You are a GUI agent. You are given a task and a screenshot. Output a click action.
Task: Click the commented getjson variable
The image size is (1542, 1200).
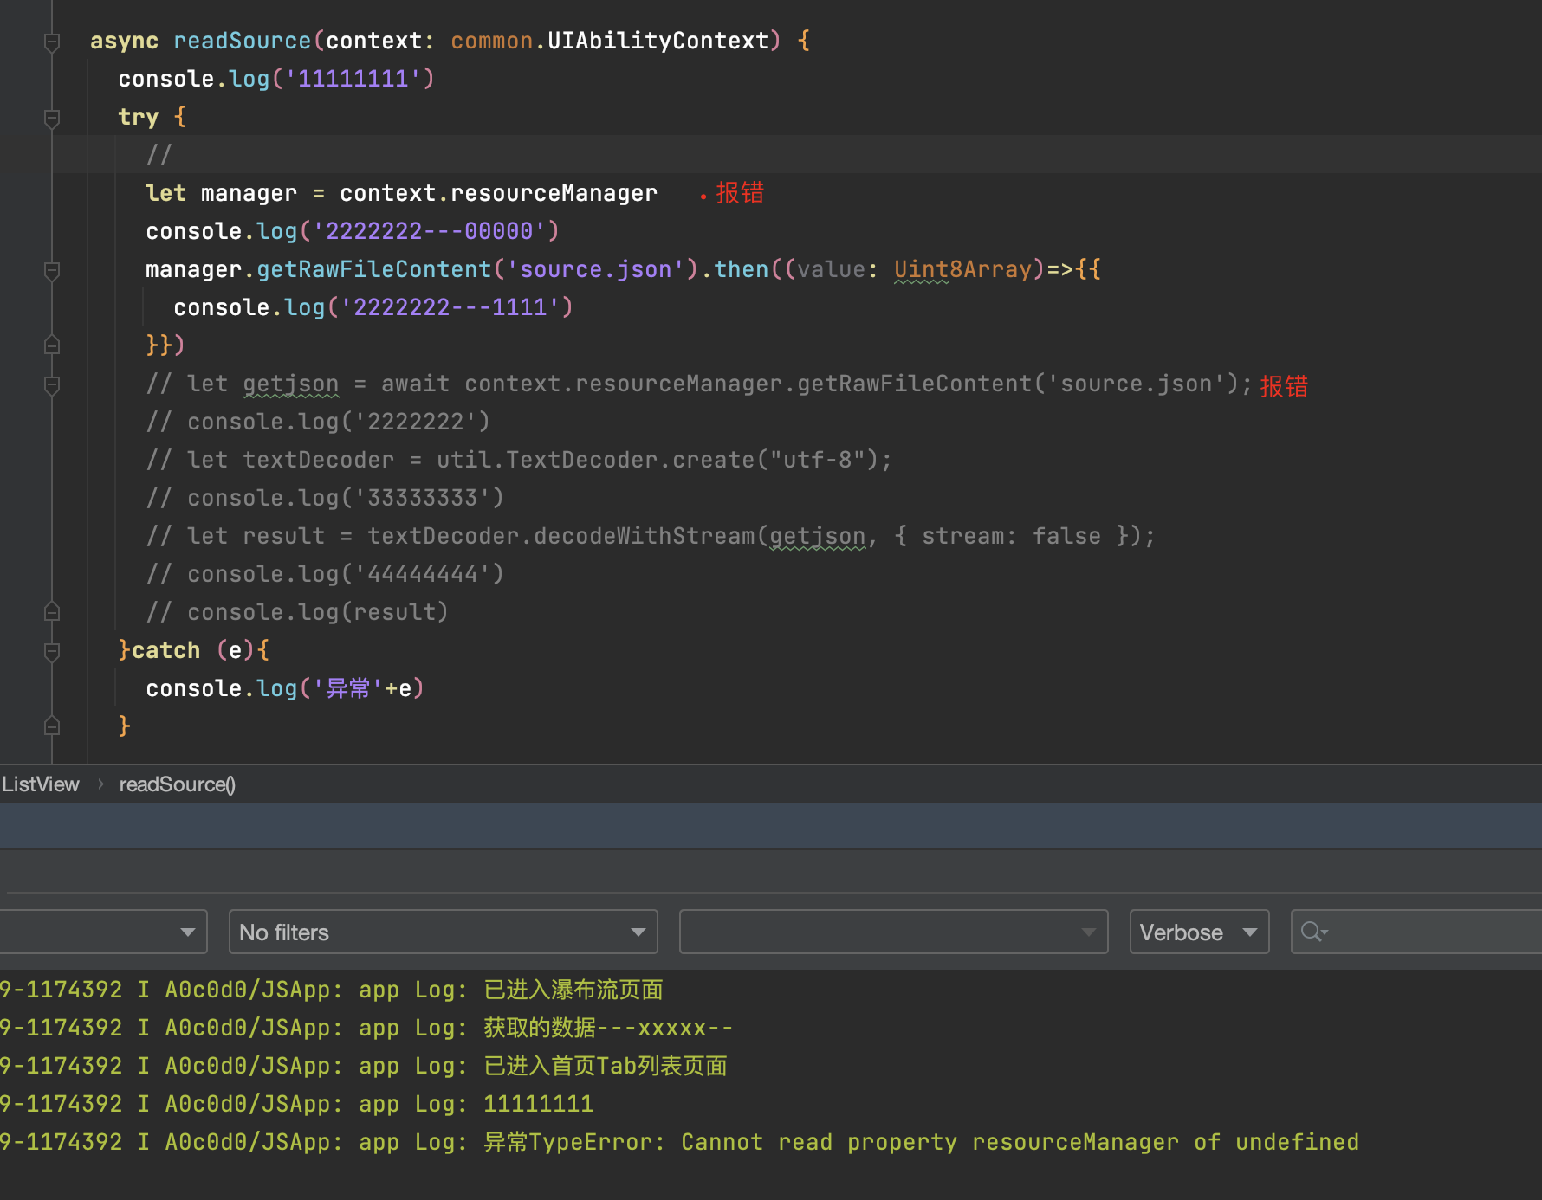tap(290, 384)
